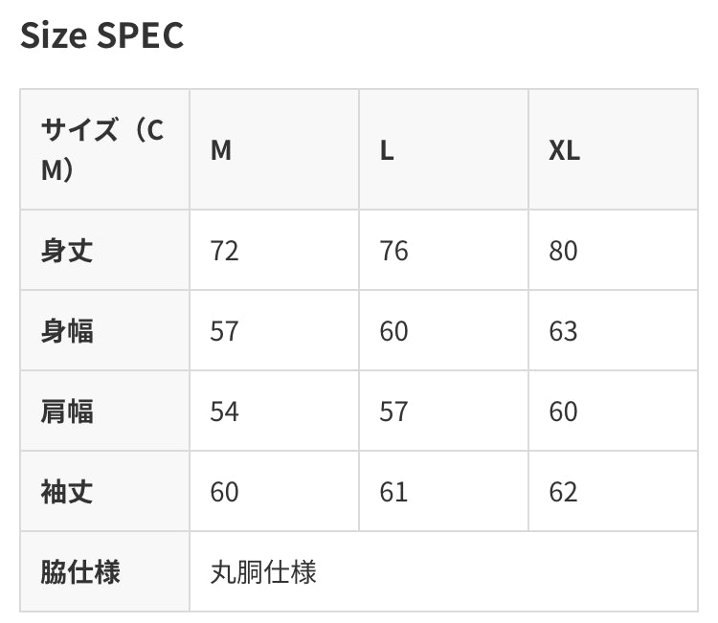
Task: Click the M size column header
Action: point(221,151)
